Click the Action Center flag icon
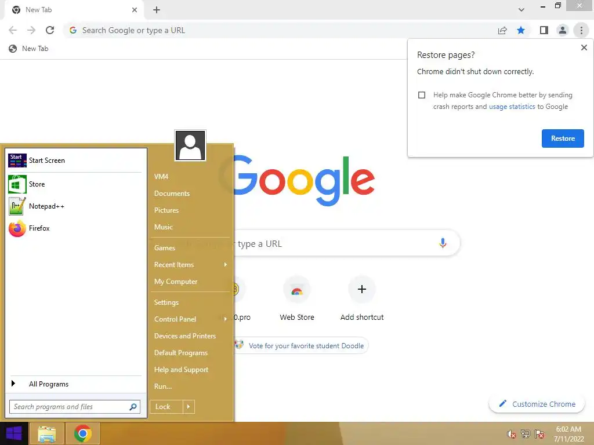594x445 pixels. 539,434
